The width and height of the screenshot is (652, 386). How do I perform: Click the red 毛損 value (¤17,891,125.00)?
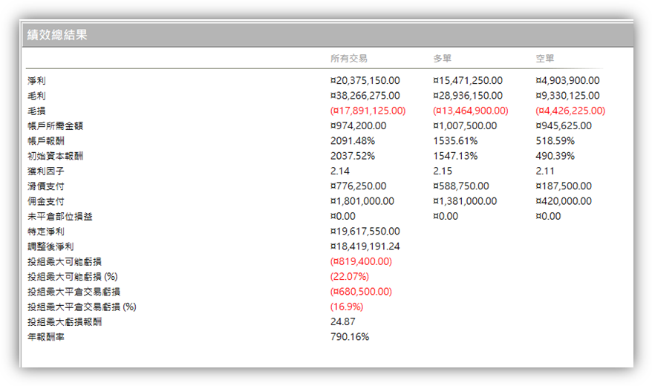pos(368,111)
